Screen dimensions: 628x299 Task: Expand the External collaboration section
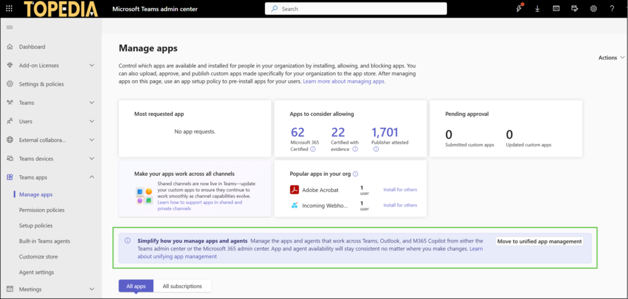[92, 140]
